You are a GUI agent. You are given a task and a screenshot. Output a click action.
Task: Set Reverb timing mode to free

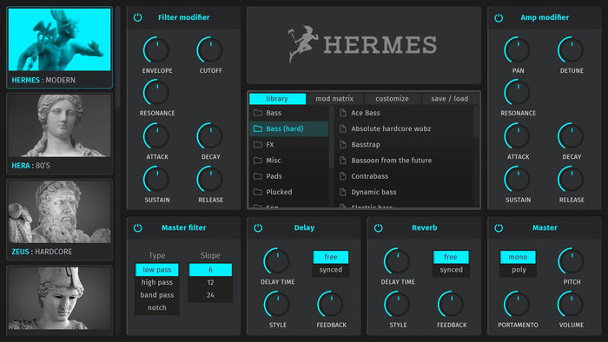click(x=451, y=257)
